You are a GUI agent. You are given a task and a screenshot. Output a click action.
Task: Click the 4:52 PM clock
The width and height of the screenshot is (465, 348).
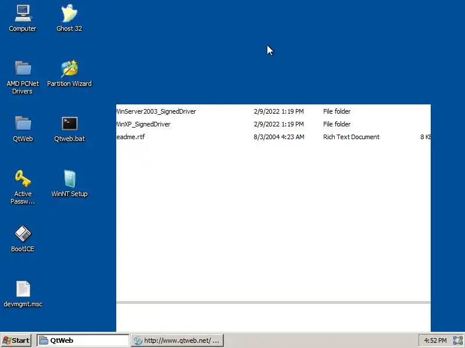tap(435, 340)
